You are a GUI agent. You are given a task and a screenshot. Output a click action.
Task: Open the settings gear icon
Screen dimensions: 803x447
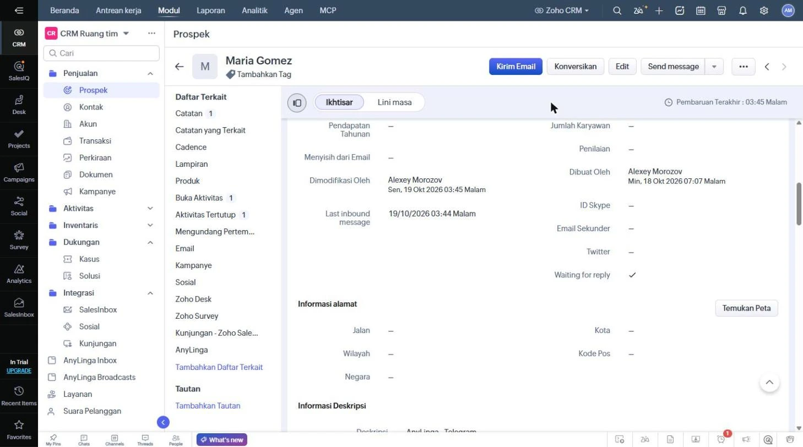[764, 10]
